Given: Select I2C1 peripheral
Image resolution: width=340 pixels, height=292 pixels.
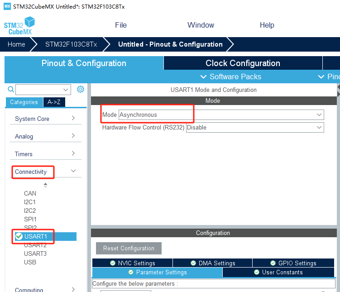Looking at the screenshot, I should coord(30,202).
